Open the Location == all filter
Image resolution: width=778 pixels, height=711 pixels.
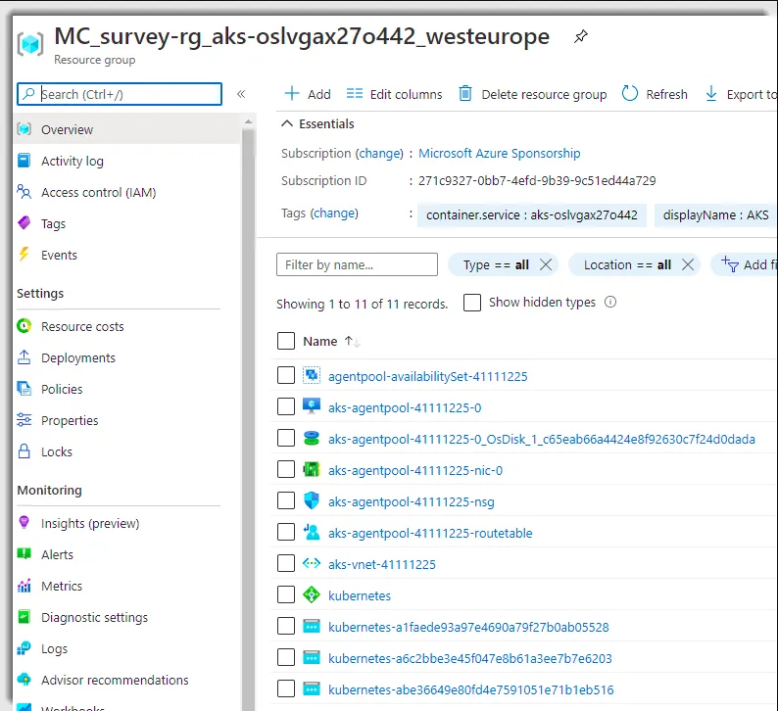pyautogui.click(x=627, y=265)
